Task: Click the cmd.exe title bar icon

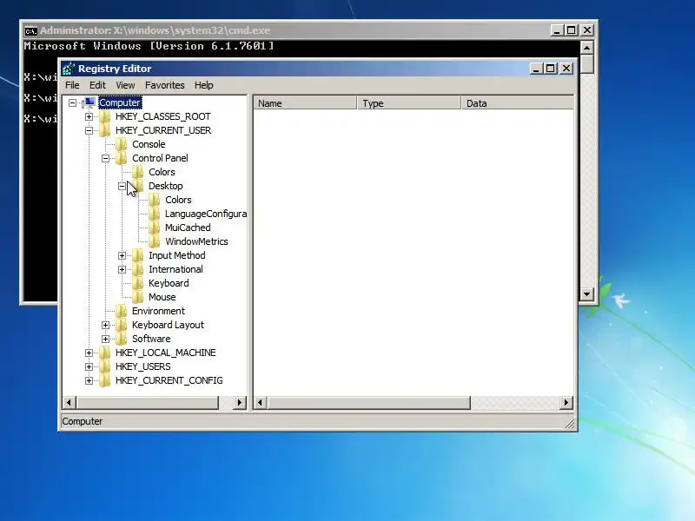Action: click(x=30, y=30)
